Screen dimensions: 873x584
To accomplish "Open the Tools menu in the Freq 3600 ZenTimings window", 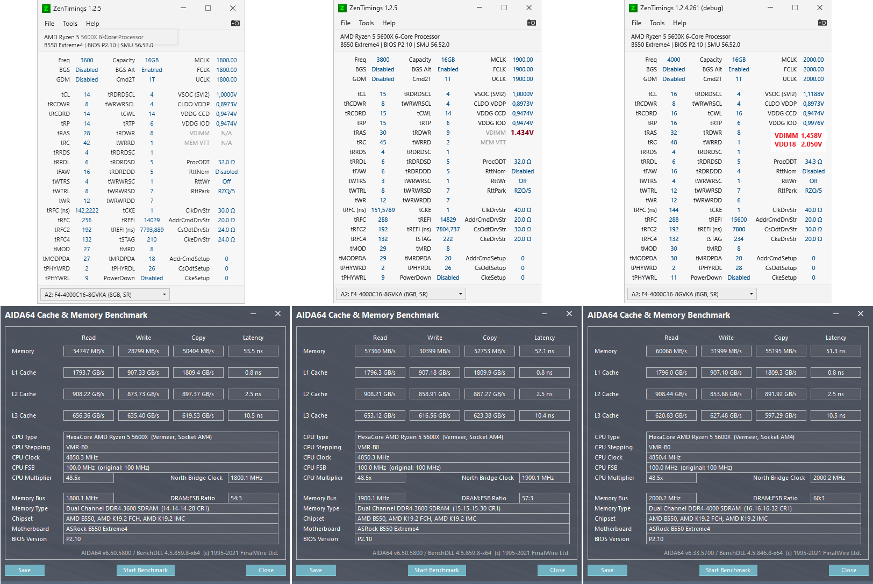I will (x=70, y=24).
